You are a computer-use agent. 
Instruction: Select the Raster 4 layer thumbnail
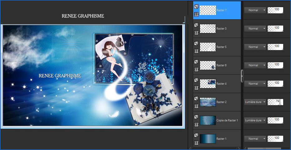point(208,84)
